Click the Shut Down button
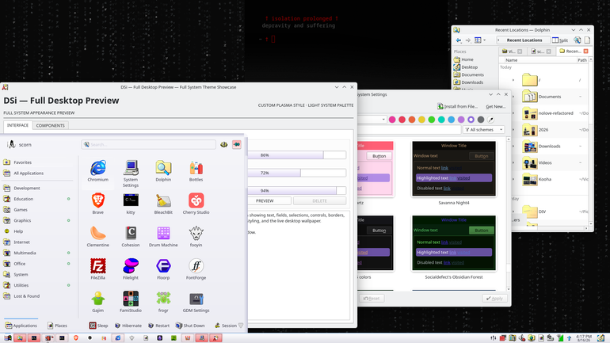The height and width of the screenshot is (343, 610). 190,326
